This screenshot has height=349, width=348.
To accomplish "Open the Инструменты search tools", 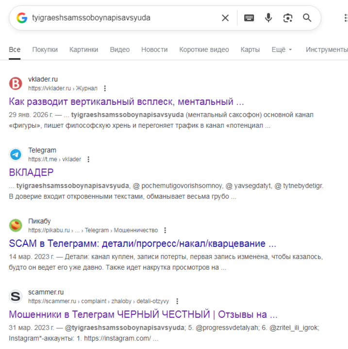I will point(327,50).
